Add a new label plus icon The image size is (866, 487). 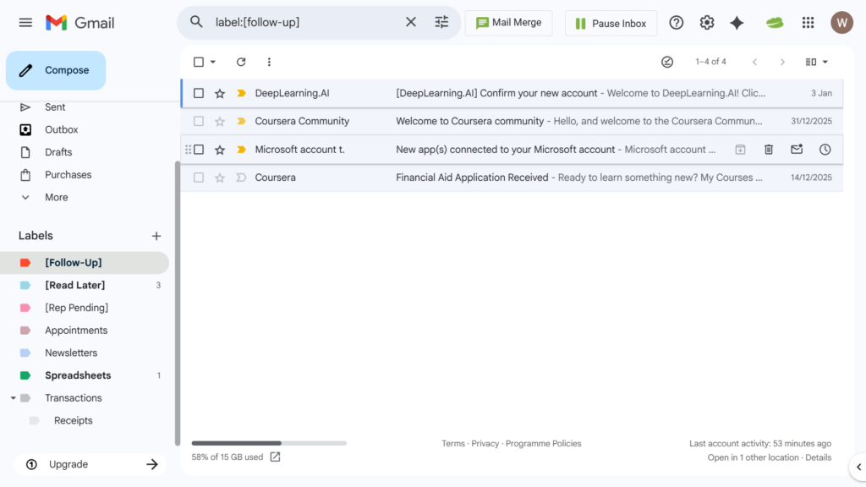(156, 237)
